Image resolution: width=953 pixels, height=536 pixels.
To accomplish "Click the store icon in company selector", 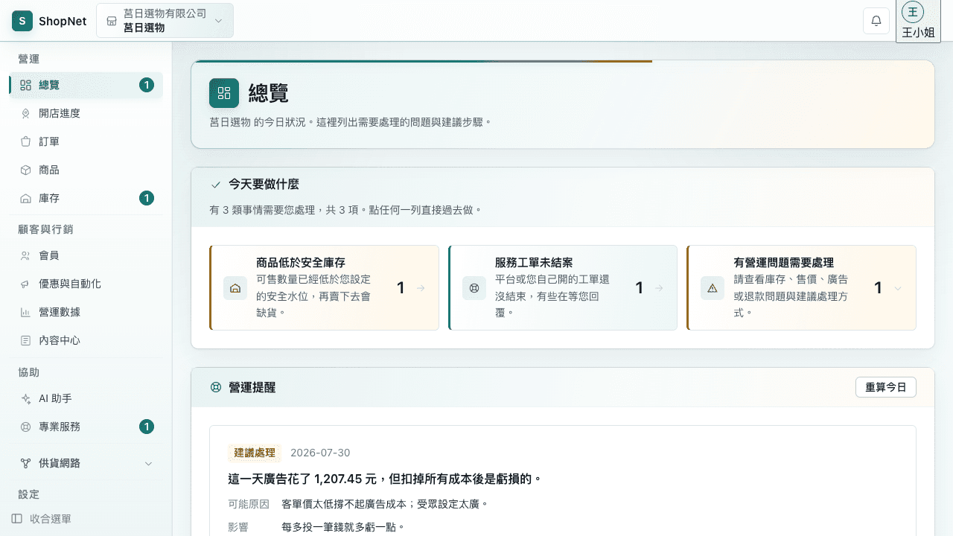I will [x=112, y=21].
